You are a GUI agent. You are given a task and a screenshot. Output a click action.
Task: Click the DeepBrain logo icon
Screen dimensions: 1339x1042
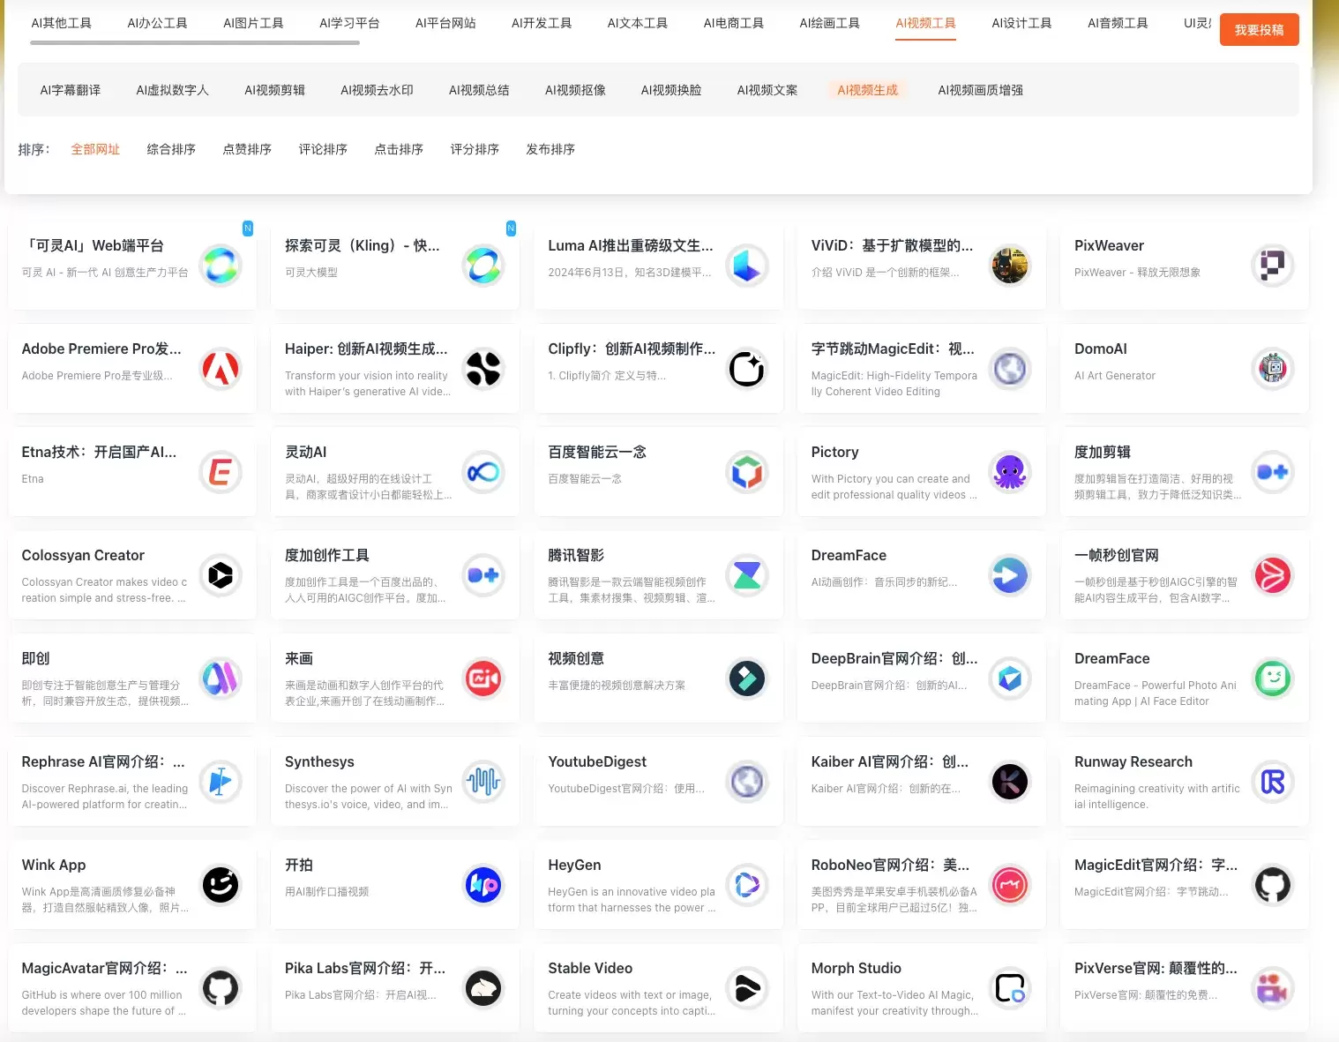(1010, 678)
